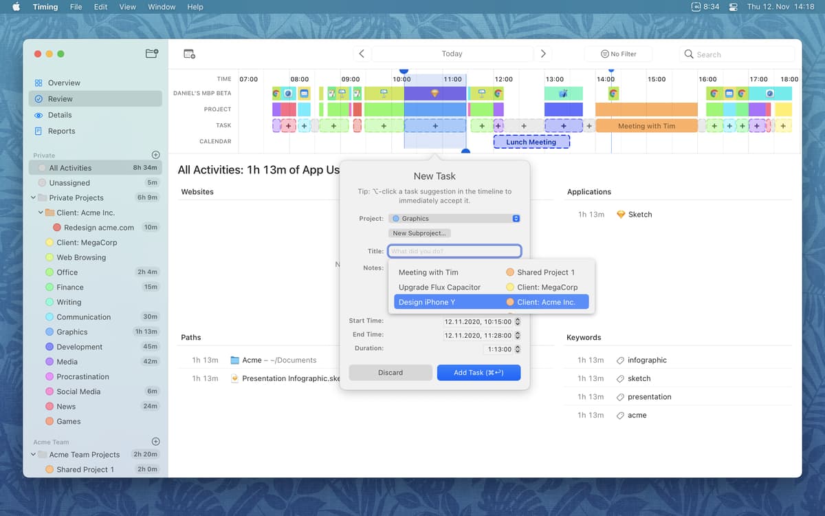Click the orange Meeting with Tim block
The image size is (825, 516).
click(646, 126)
